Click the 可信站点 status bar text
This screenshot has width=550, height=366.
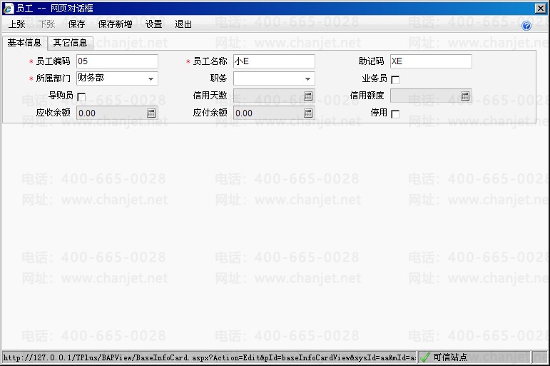(450, 357)
